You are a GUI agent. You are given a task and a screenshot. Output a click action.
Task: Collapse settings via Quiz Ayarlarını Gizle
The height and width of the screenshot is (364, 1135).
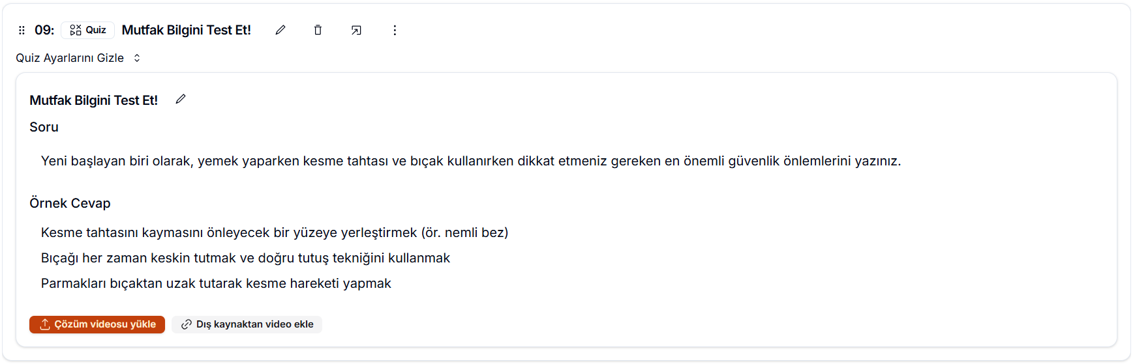pos(70,58)
